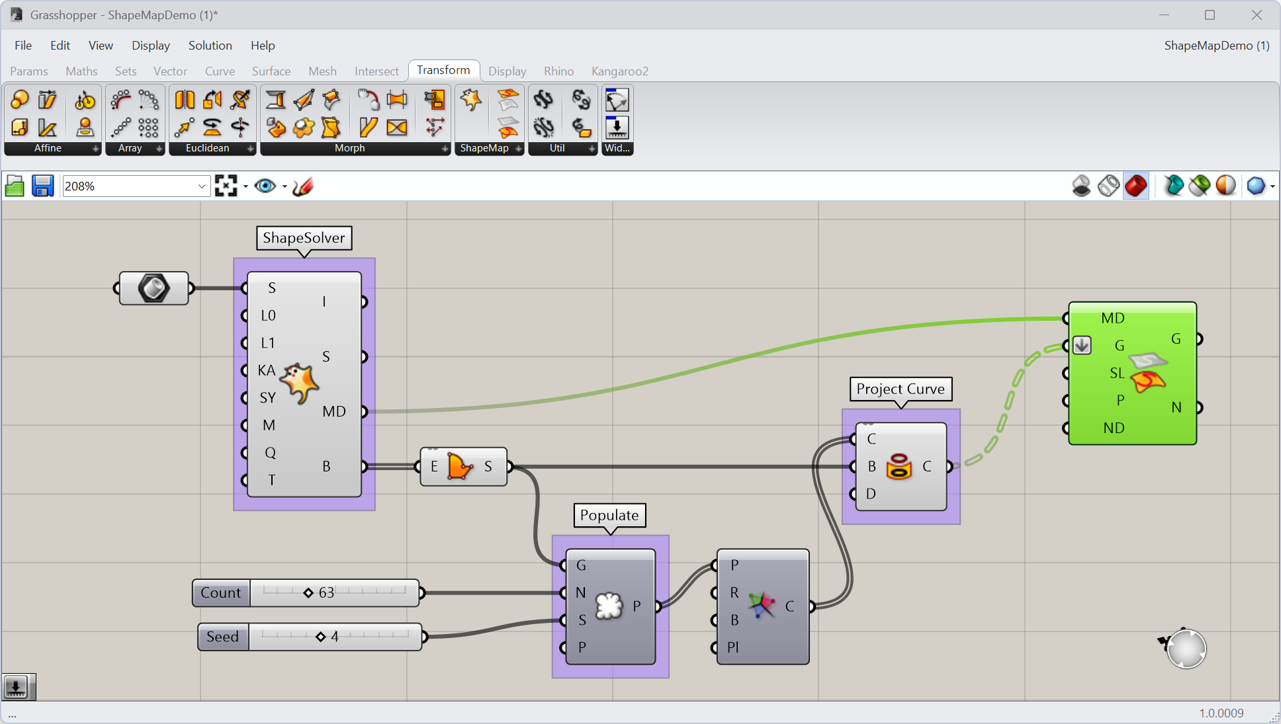Toggle document preview settings green icon

point(1199,186)
